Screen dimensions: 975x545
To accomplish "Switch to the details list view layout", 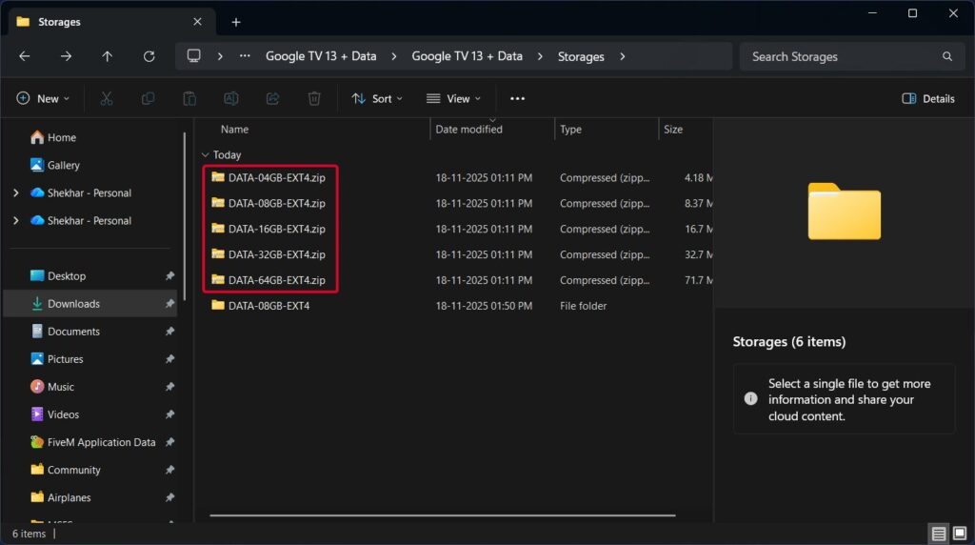I will 939,534.
